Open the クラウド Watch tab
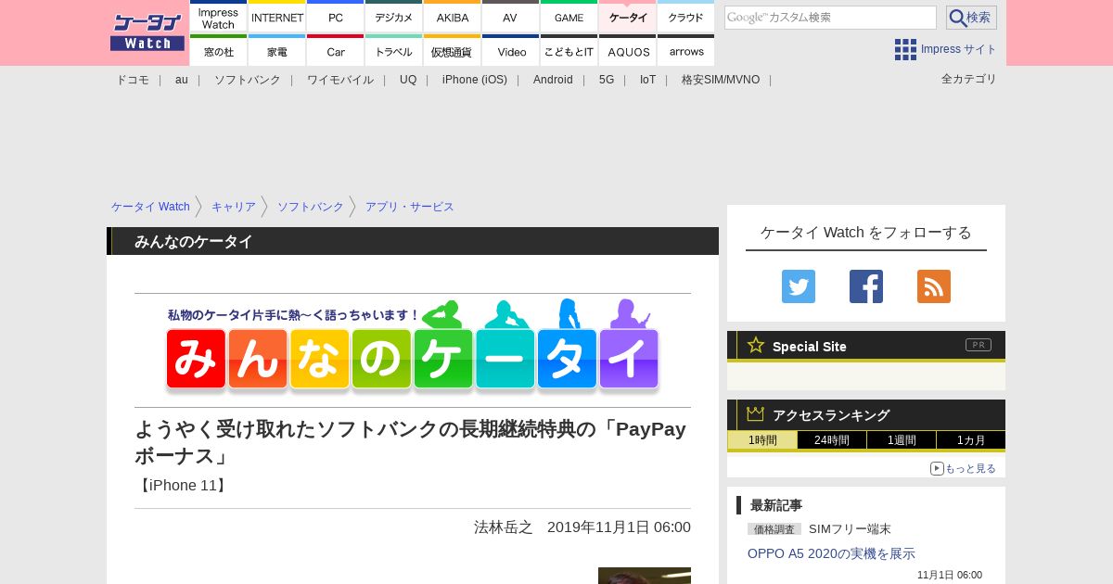Image resolution: width=1113 pixels, height=584 pixels. coord(686,17)
